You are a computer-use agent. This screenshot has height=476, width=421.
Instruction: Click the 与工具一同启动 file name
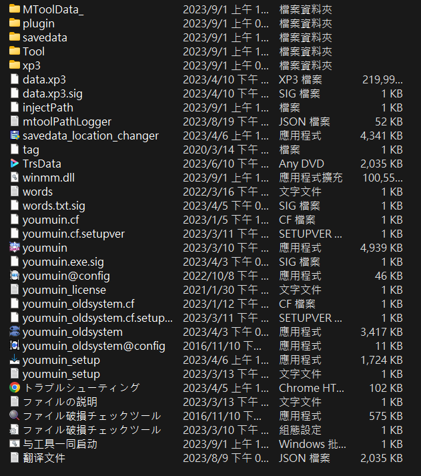pos(60,444)
